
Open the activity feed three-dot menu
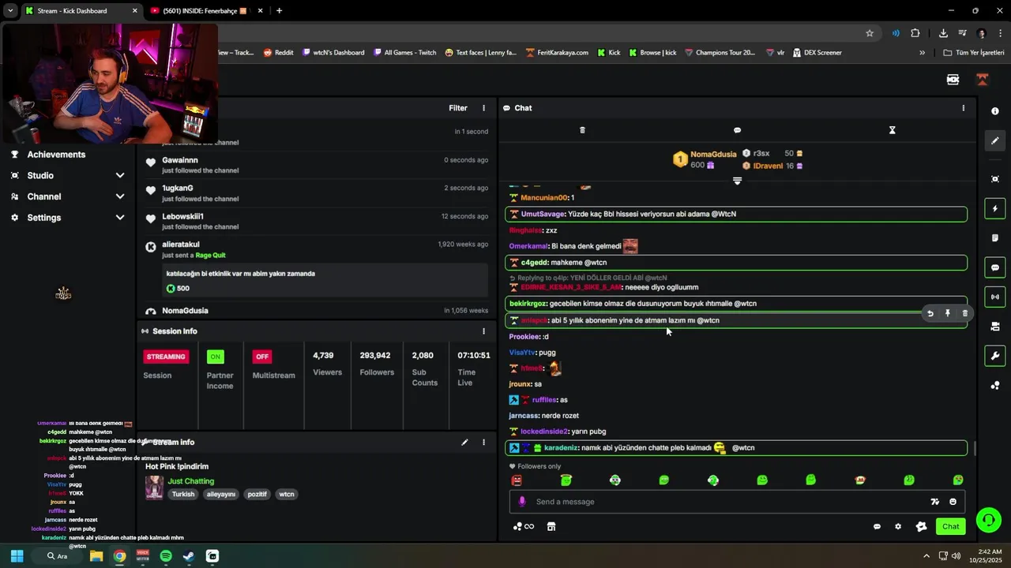tap(484, 108)
